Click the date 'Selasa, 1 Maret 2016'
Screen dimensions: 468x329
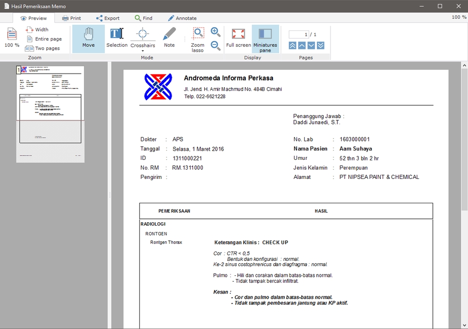[x=198, y=149]
